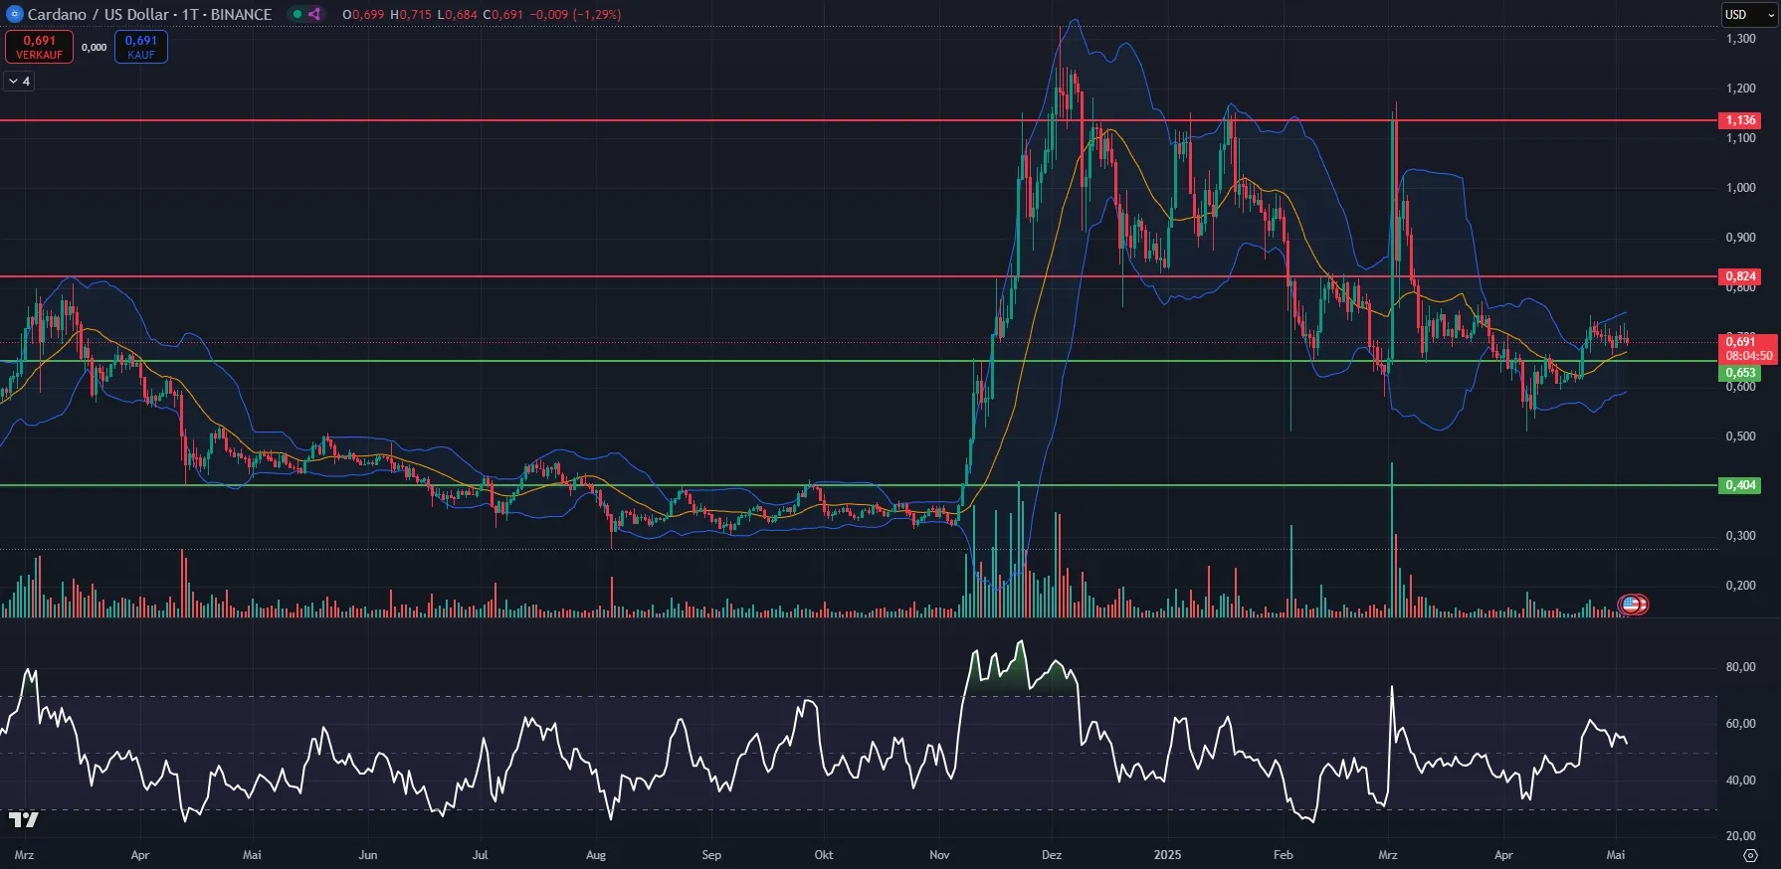Viewport: 1781px width, 869px height.
Task: Open the US flag economic event marker
Action: [1630, 604]
